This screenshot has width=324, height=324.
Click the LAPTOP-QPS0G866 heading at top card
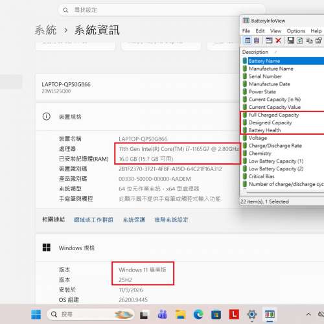(66, 84)
